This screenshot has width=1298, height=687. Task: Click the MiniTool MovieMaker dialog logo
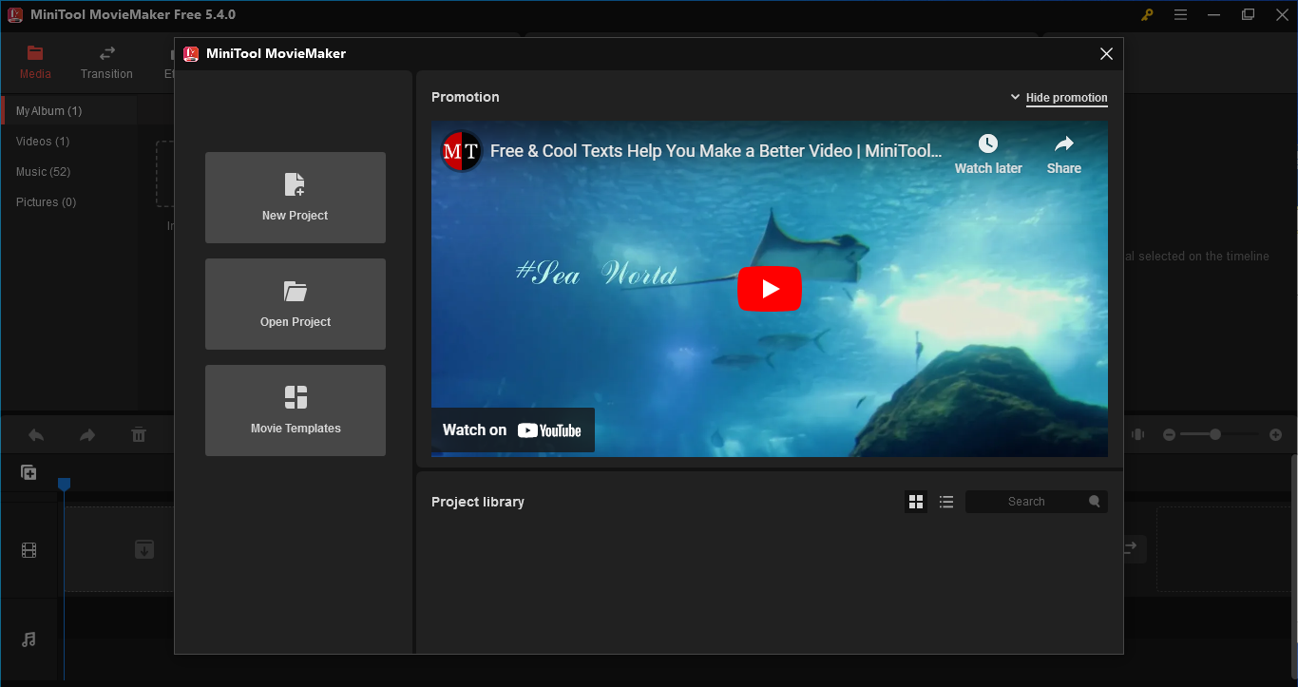click(x=191, y=54)
